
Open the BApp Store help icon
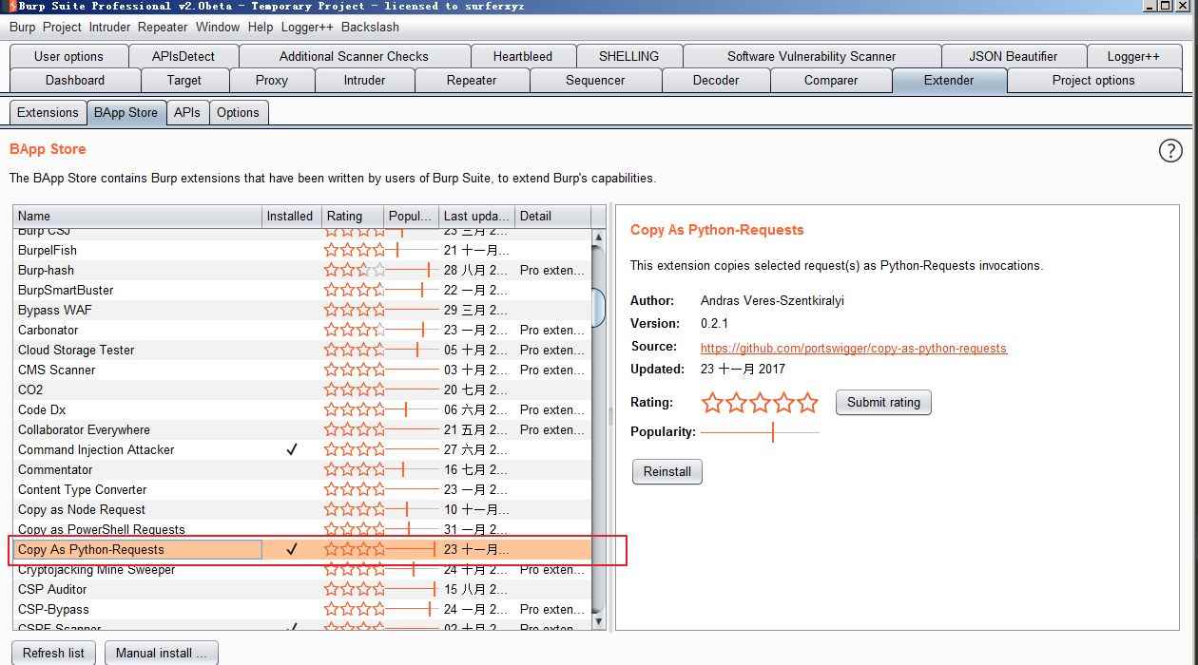click(x=1170, y=150)
